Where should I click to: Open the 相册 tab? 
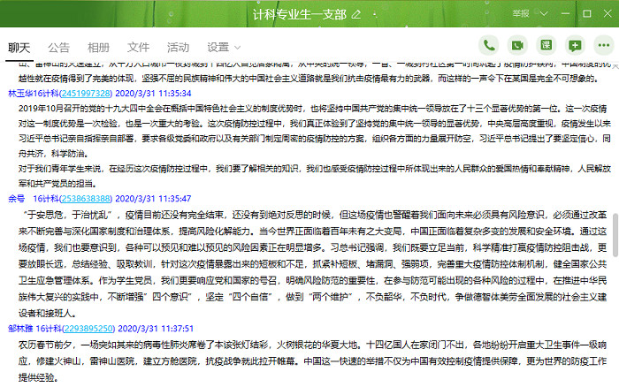[99, 47]
